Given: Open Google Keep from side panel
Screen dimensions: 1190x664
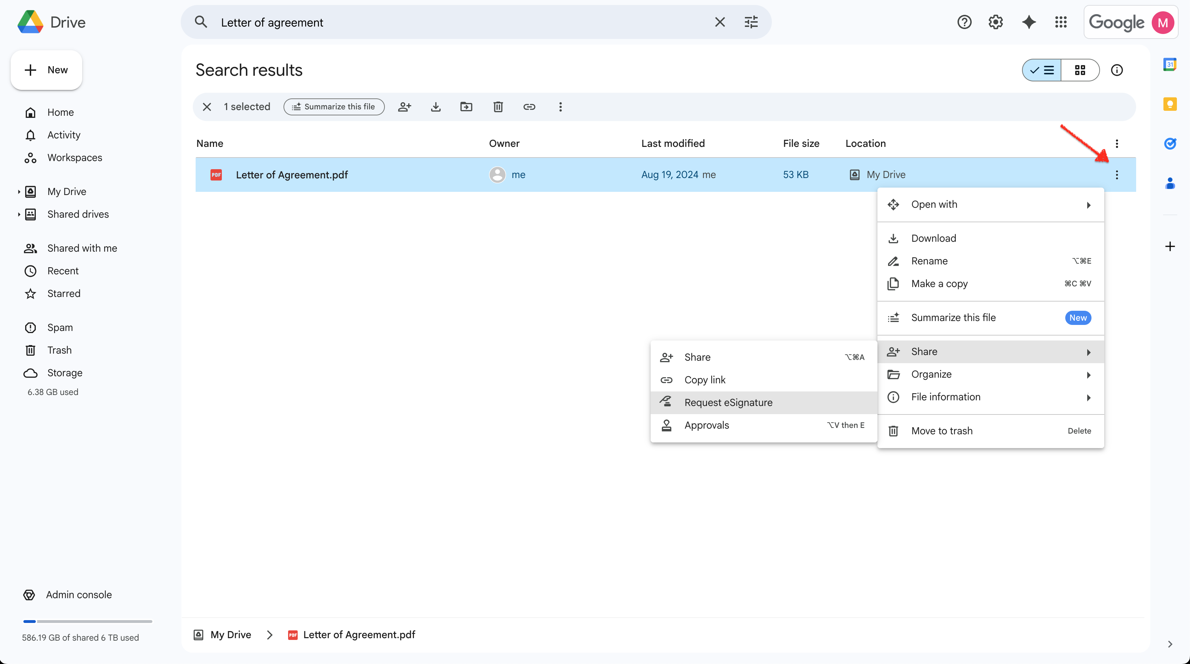Looking at the screenshot, I should (x=1170, y=104).
